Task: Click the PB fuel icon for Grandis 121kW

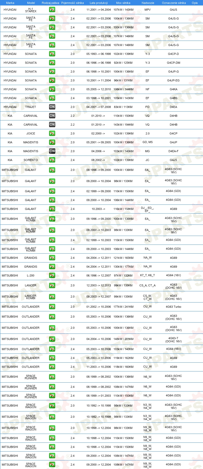Action: pyautogui.click(x=52, y=258)
